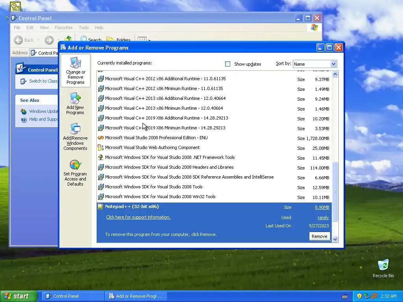403x302 pixels.
Task: Click icon of Visual C++ 2019 X86 Minimum Runtime
Action: 100,128
